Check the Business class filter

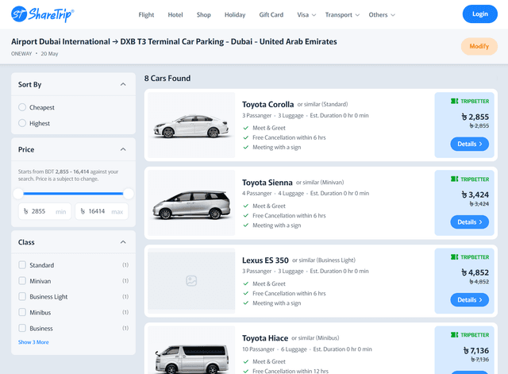click(22, 328)
